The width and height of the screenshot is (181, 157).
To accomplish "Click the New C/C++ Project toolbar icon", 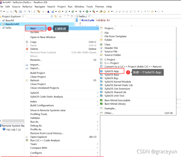I will [53, 11].
